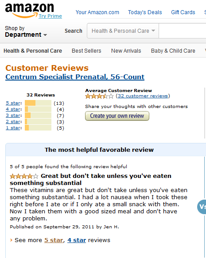Open the 32 customer reviews link
The image size is (206, 258).
coord(143,96)
